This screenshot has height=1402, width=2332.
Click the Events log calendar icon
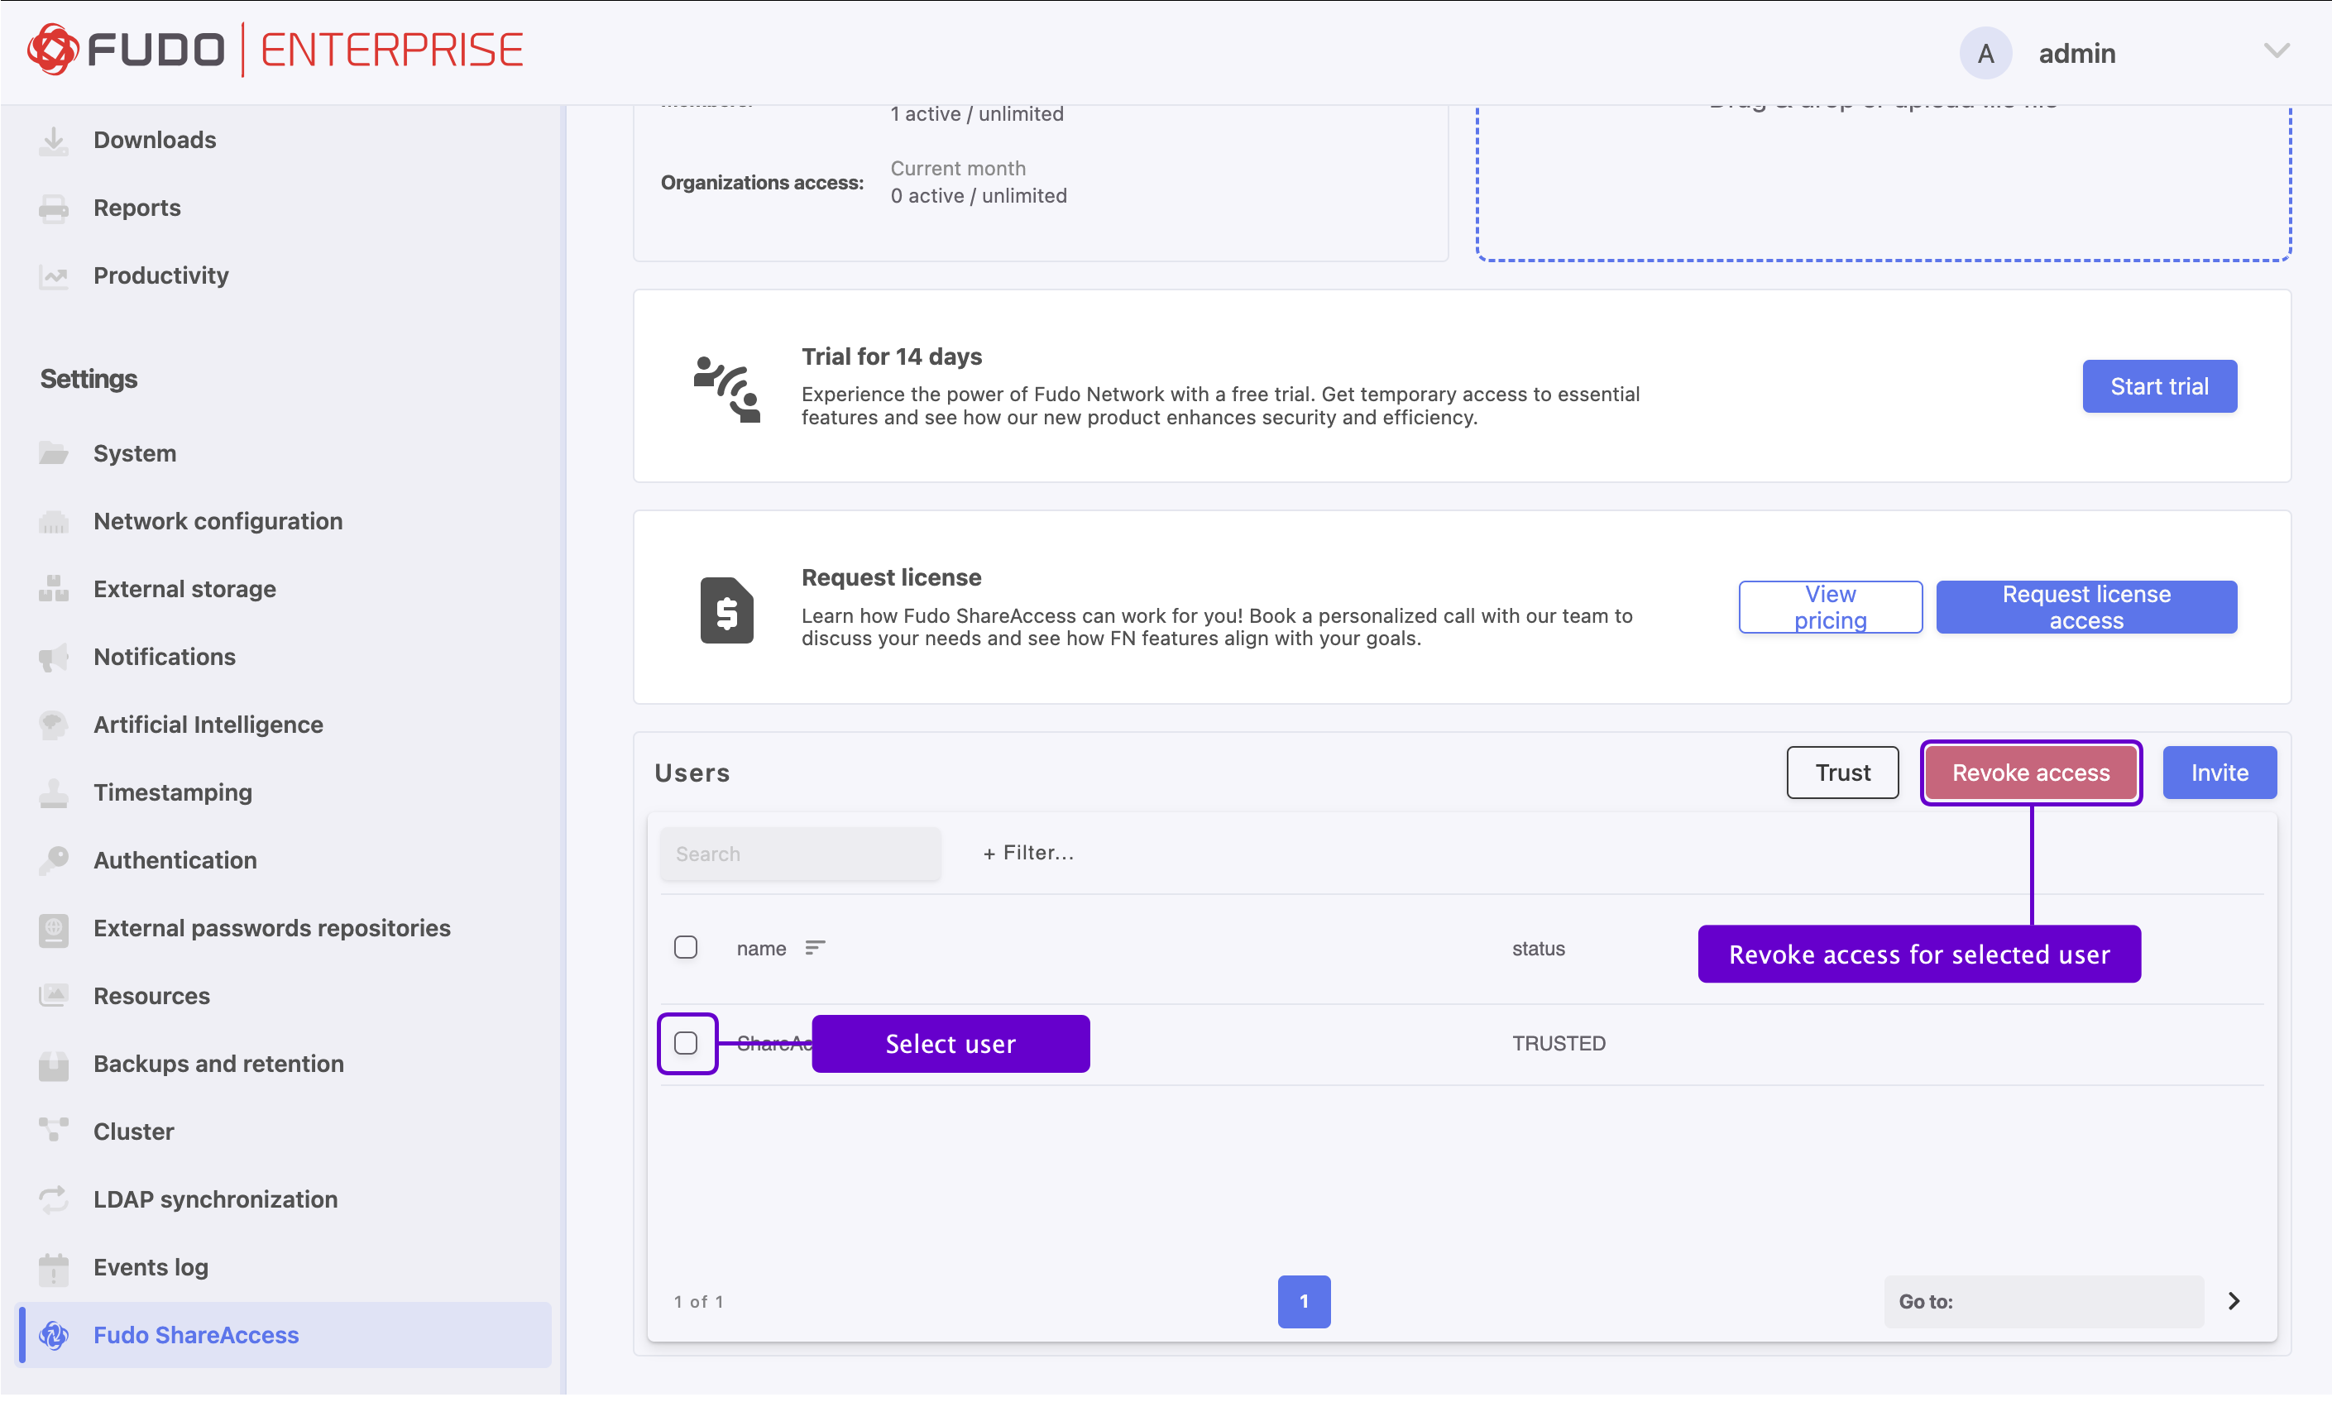pos(54,1268)
